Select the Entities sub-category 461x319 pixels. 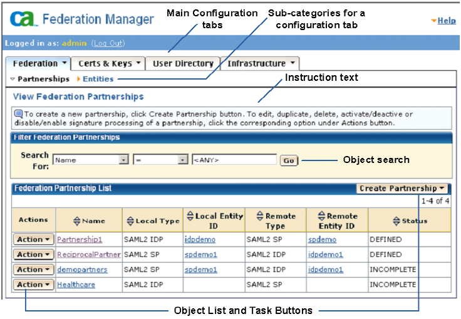[98, 79]
